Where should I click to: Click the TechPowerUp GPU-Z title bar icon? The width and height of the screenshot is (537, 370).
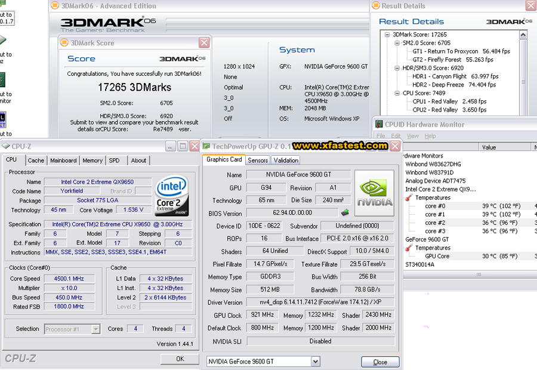(x=206, y=146)
